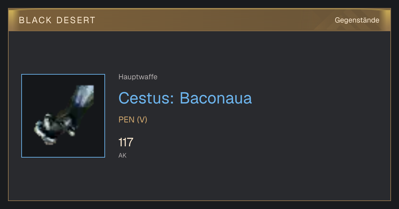This screenshot has height=209, width=399.
Task: Click the AK stat label
Action: [123, 155]
